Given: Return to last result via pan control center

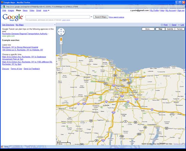Looking at the screenshot, I should [x=61, y=32].
